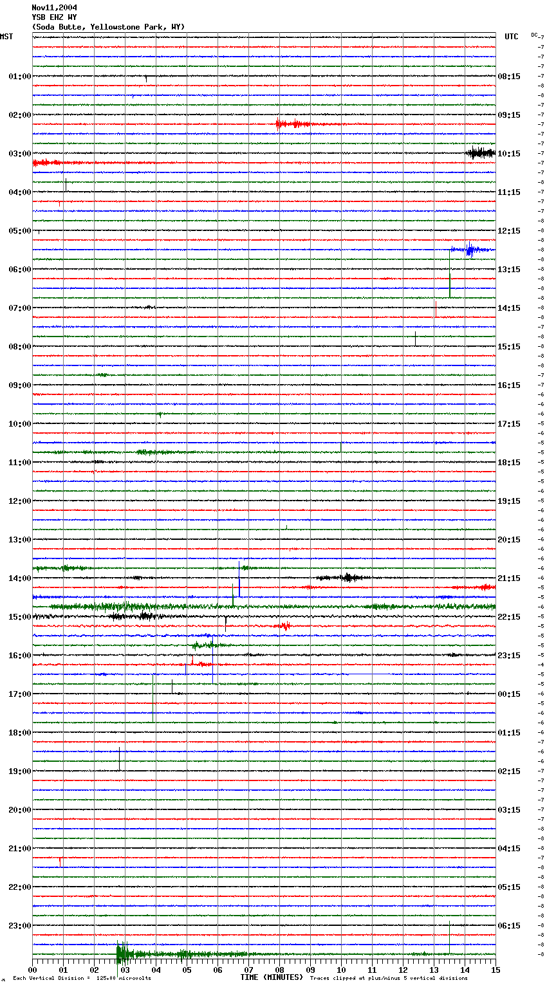Click the 15:15 UTC time label
Screen dimensions: 547x987
[509, 347]
